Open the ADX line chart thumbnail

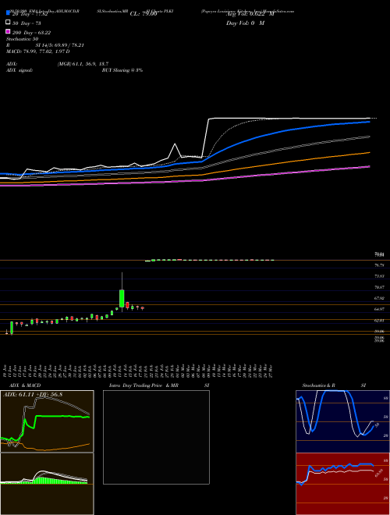click(47, 421)
